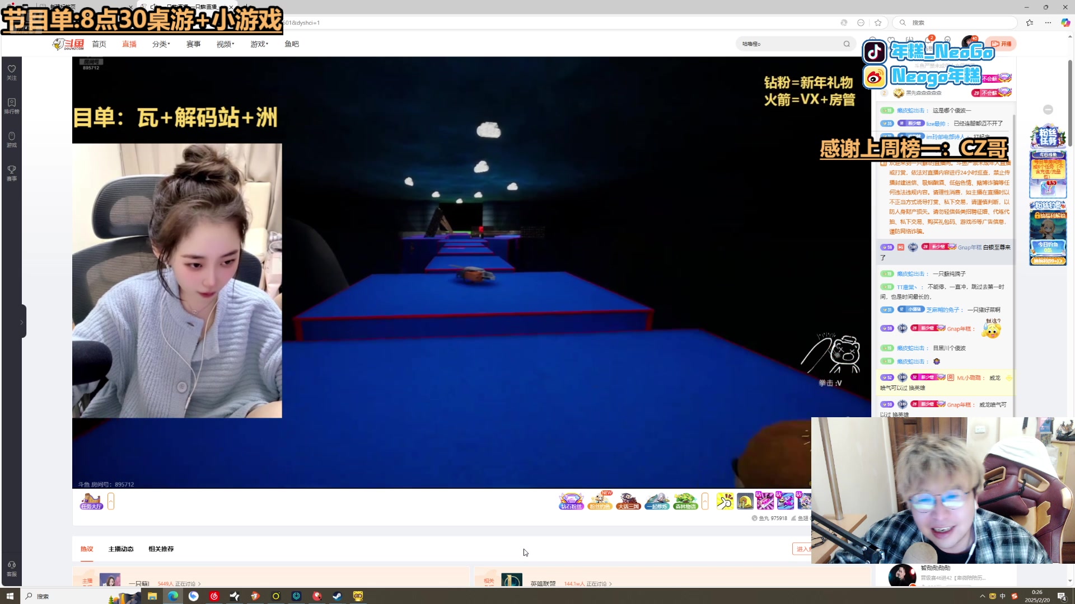This screenshot has height=604, width=1075.
Task: Open the 粉丝钓鱼 icon marked NEW
Action: (x=600, y=501)
